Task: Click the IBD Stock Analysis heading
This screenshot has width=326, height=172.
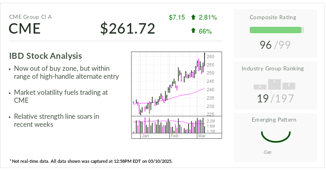Action: point(46,56)
